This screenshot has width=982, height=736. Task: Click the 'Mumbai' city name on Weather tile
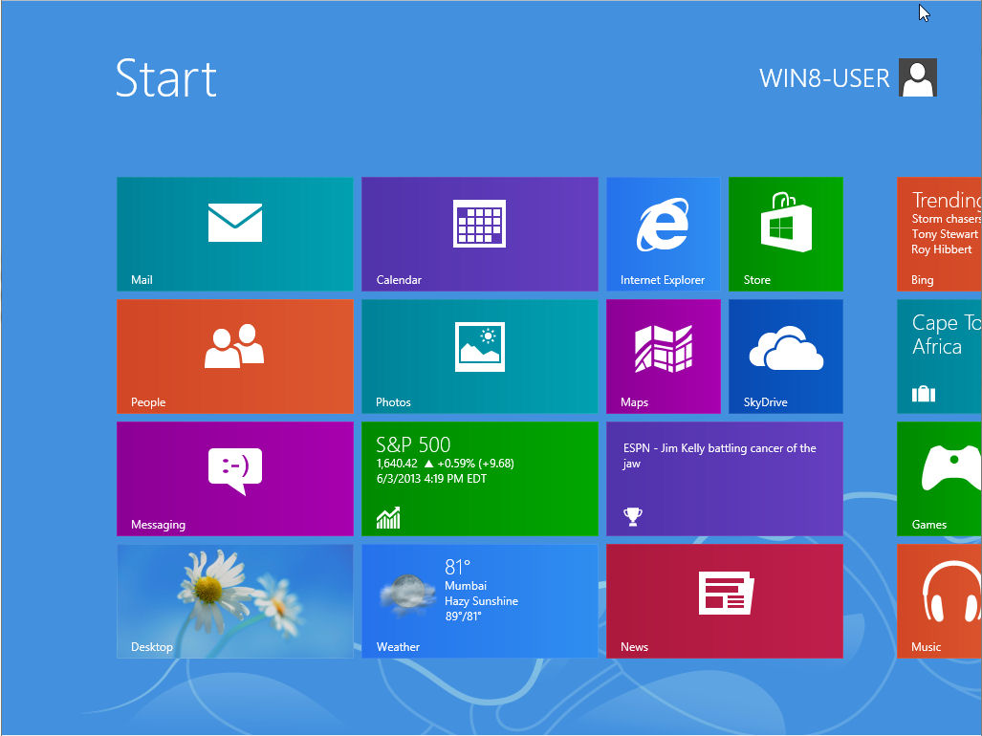466,586
